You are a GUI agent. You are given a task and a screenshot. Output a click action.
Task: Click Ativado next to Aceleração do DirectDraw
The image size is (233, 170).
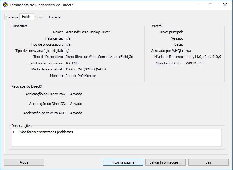pos(76,94)
